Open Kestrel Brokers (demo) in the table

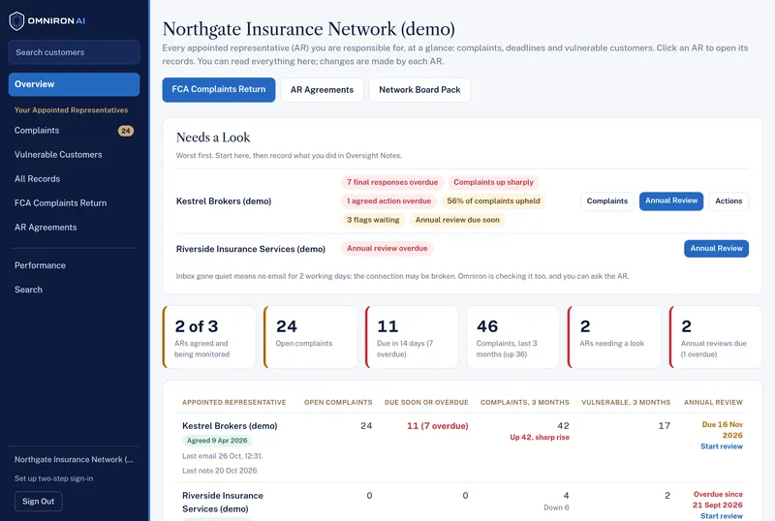tap(230, 426)
